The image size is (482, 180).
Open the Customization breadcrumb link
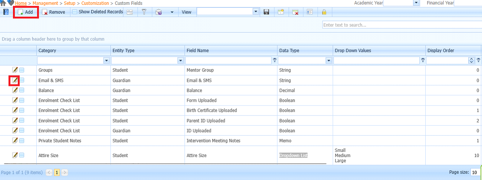point(95,3)
